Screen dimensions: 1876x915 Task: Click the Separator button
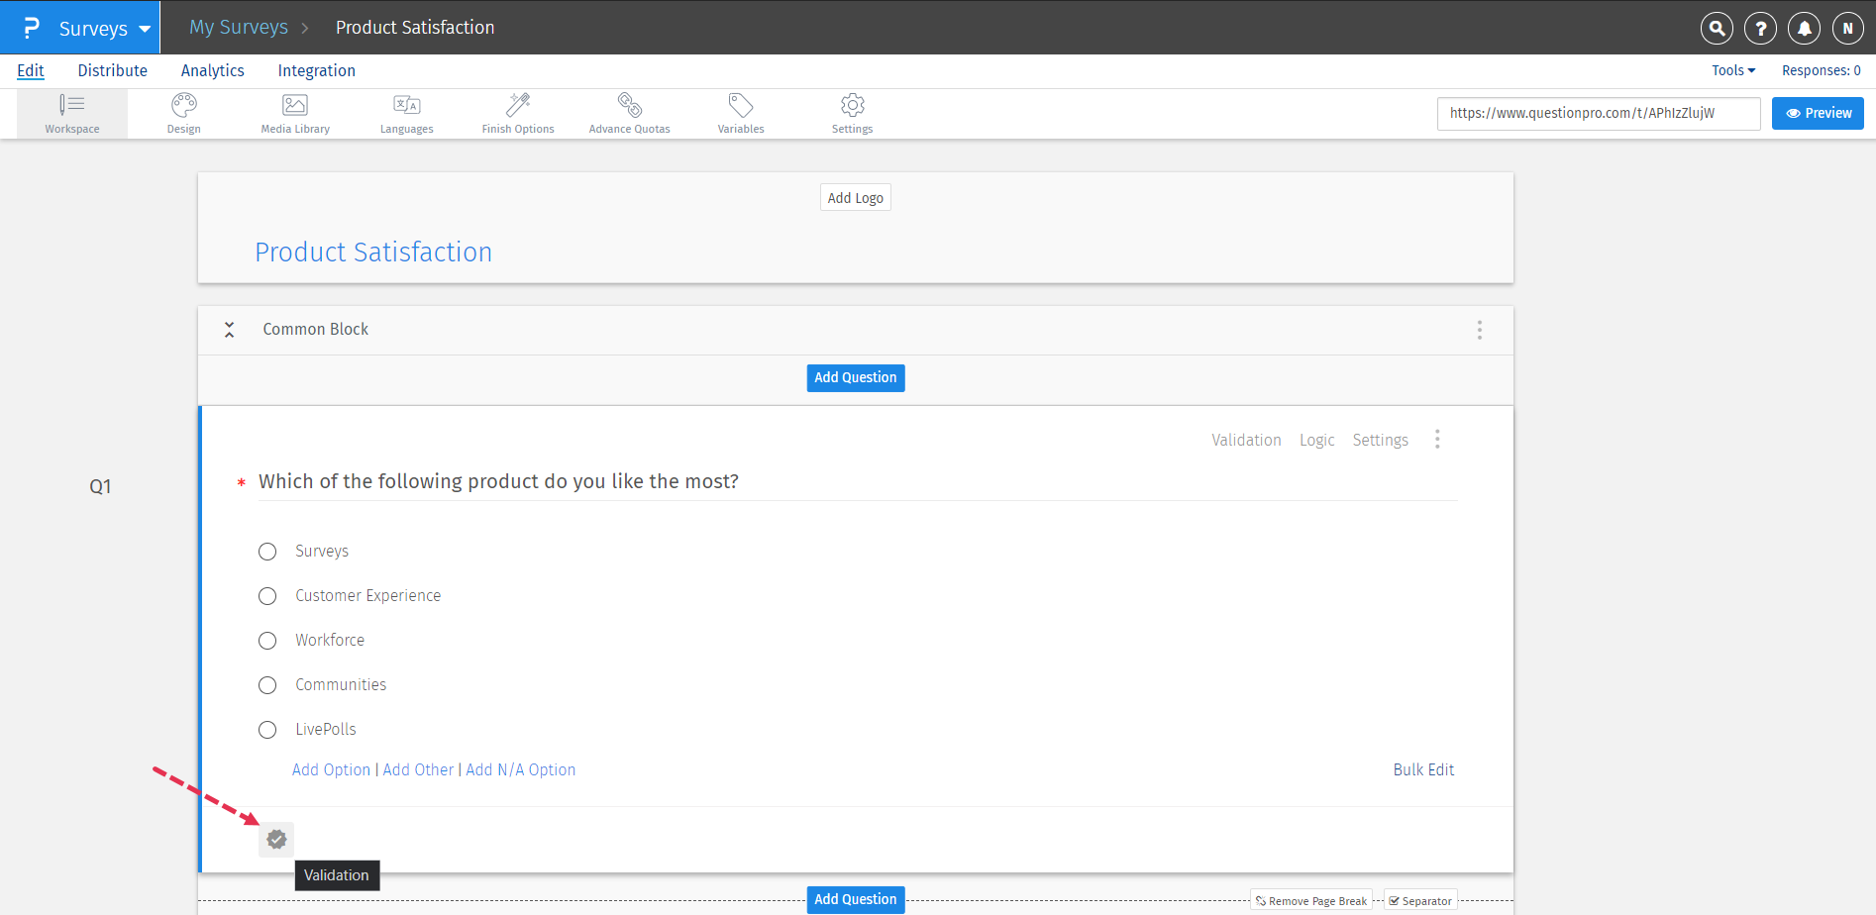click(1420, 901)
